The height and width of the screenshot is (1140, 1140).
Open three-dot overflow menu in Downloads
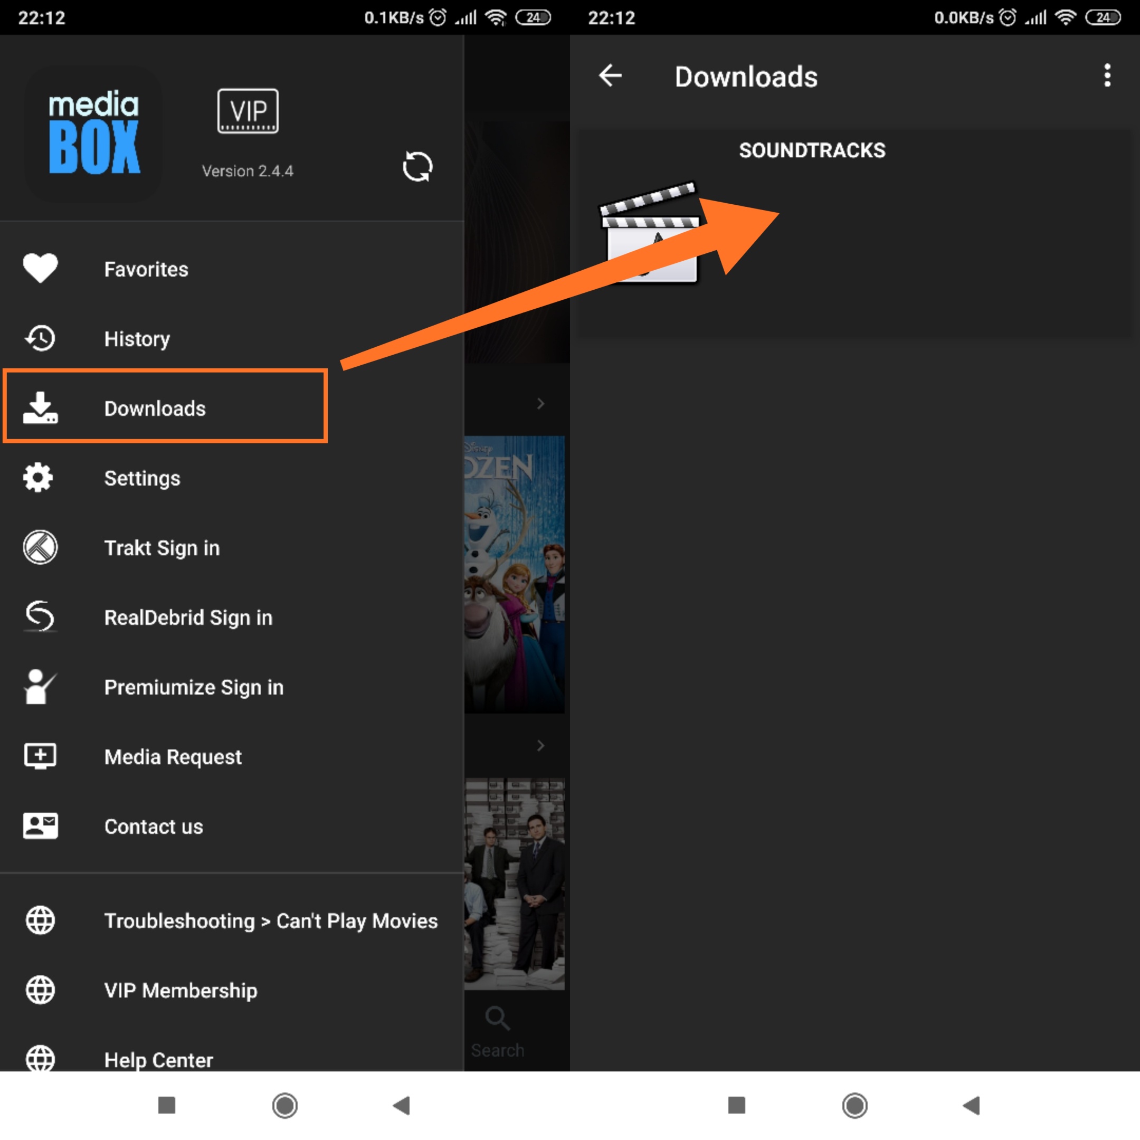click(1107, 76)
